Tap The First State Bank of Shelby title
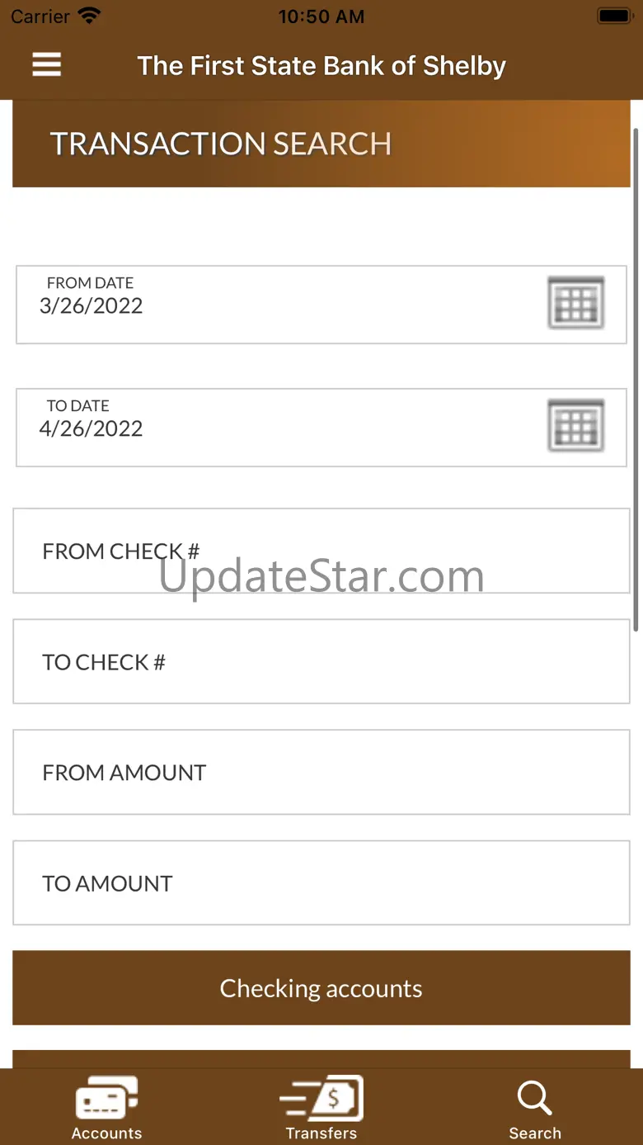643x1145 pixels. pos(321,65)
